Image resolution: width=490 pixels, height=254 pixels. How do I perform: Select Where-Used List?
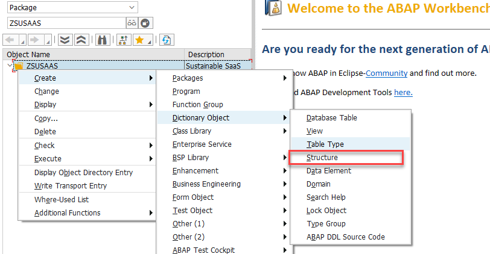(x=87, y=199)
